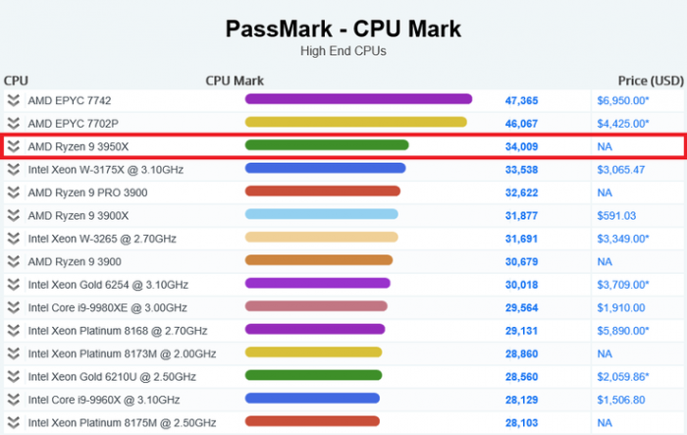687x435 pixels.
Task: Open the $591.03 price for Ryzen 9 3900X
Action: tap(616, 215)
